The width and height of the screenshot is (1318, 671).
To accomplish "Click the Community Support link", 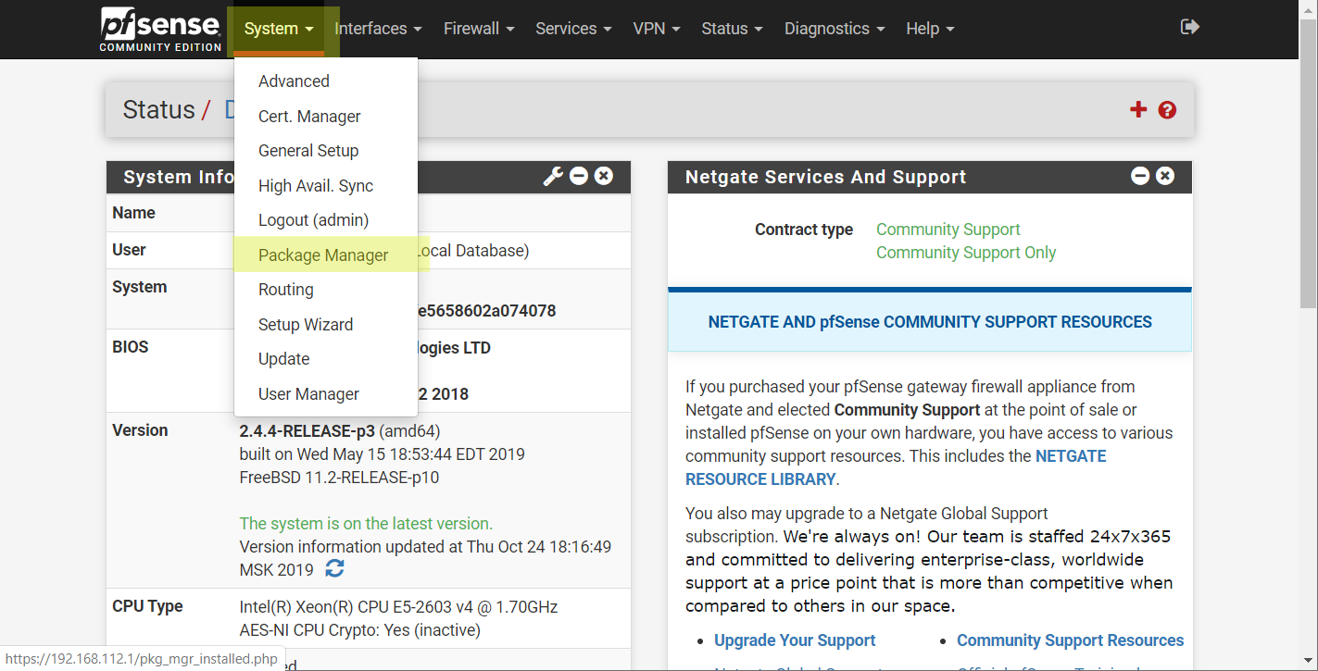I will coord(948,230).
